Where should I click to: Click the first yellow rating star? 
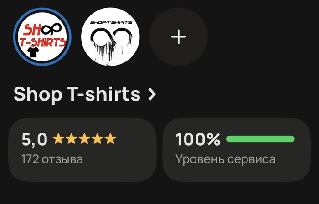tap(58, 138)
